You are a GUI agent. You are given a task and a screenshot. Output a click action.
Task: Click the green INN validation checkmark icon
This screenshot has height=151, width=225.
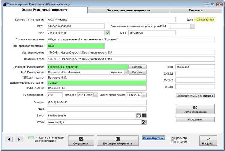point(107,33)
